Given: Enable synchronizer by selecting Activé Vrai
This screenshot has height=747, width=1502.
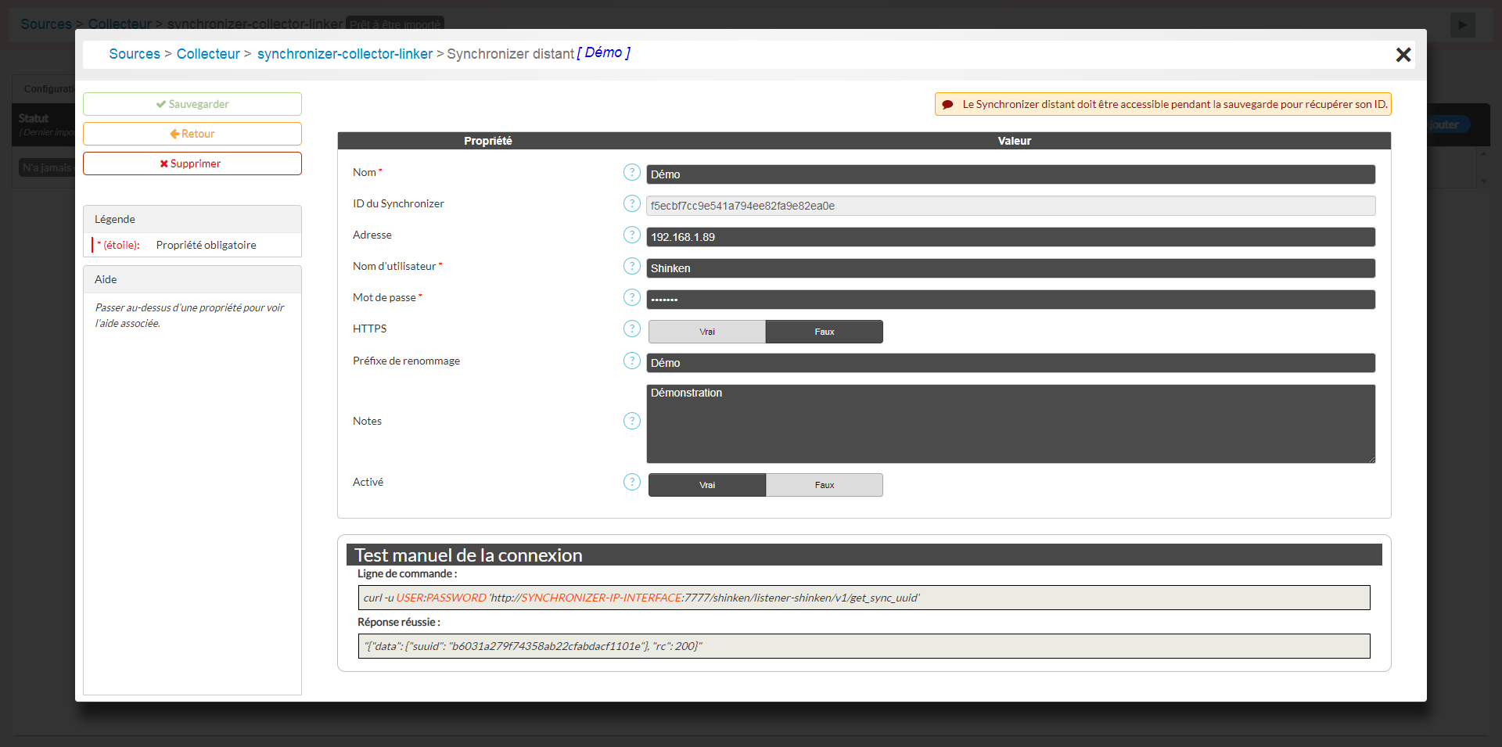Looking at the screenshot, I should point(706,485).
